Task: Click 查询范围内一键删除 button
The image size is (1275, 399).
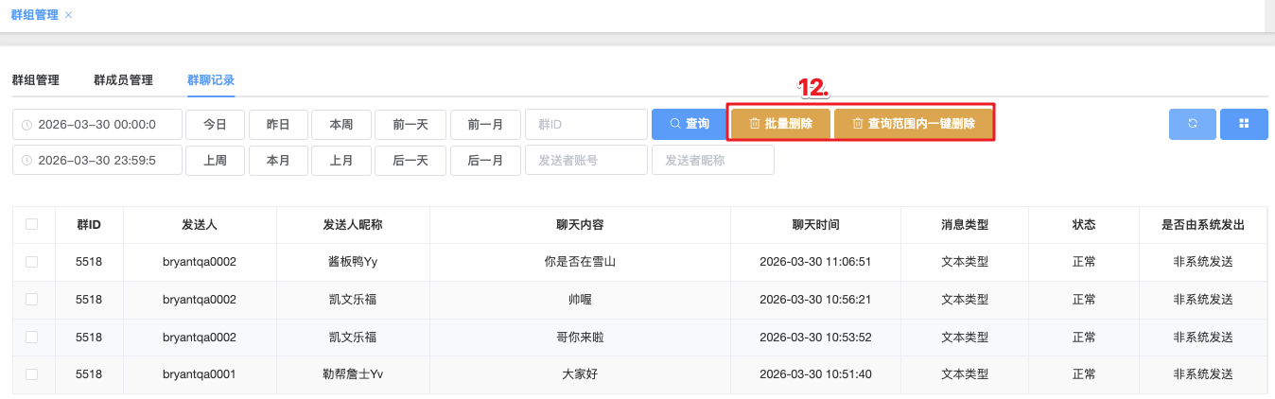Action: coord(913,124)
